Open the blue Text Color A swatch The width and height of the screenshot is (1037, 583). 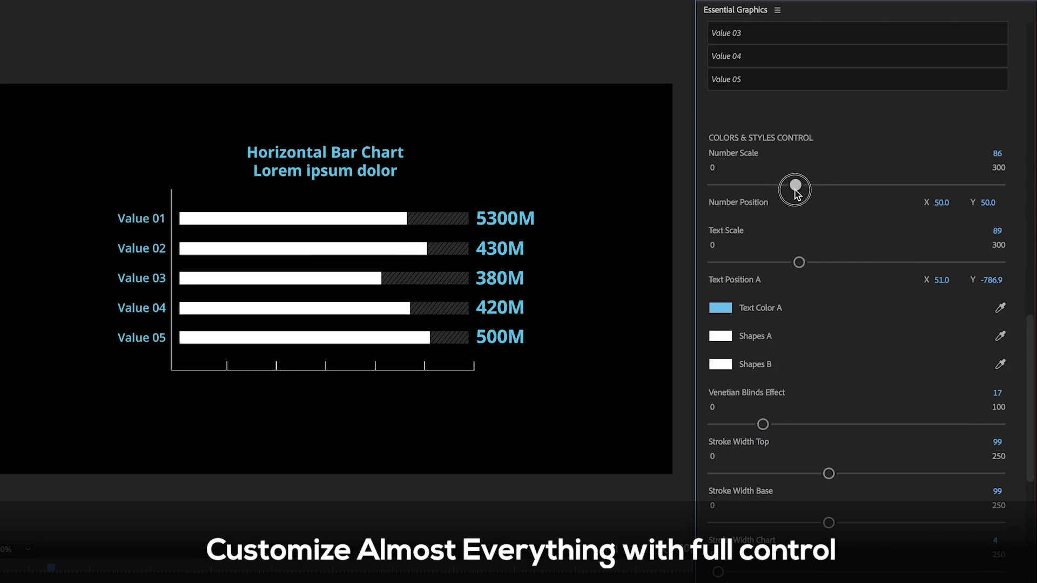[x=720, y=308]
